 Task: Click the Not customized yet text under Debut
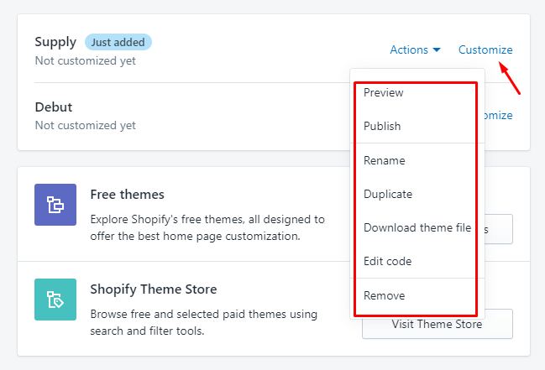tap(85, 125)
